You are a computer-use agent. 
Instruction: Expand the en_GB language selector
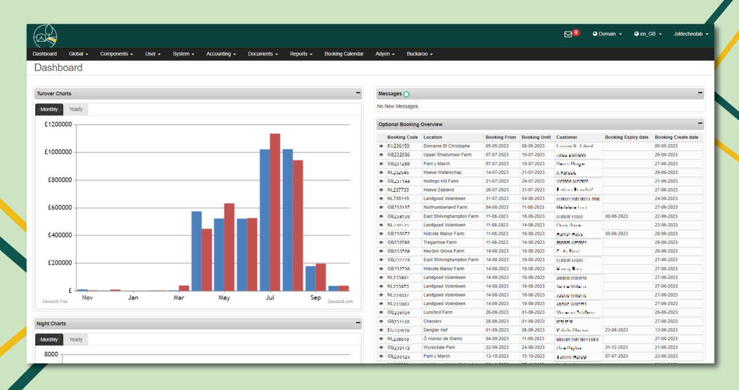pos(648,34)
